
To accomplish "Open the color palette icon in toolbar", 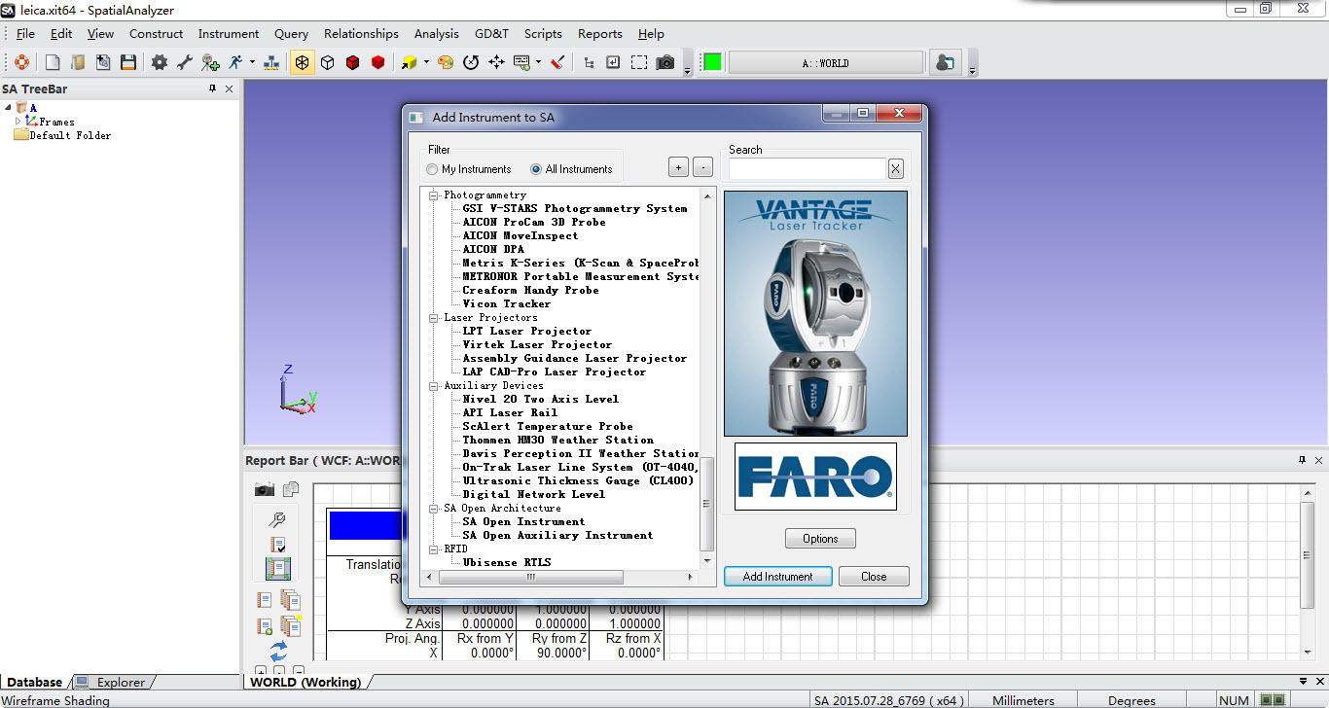I will coord(446,62).
